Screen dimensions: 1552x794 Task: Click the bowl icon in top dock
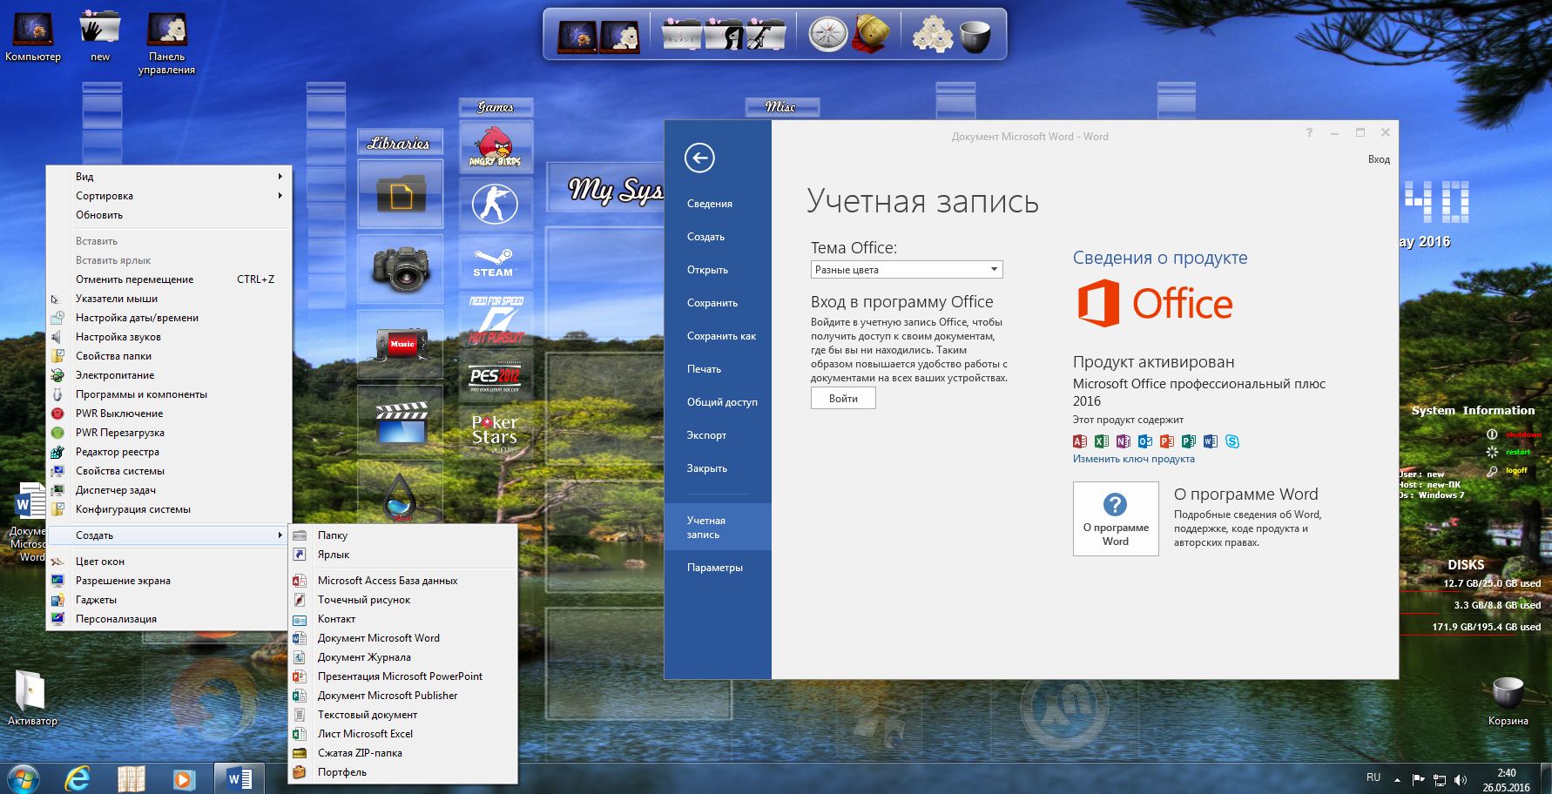pyautogui.click(x=975, y=37)
